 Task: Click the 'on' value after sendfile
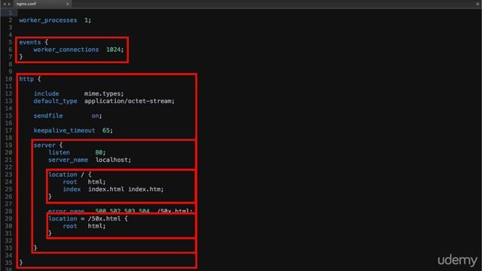point(95,116)
